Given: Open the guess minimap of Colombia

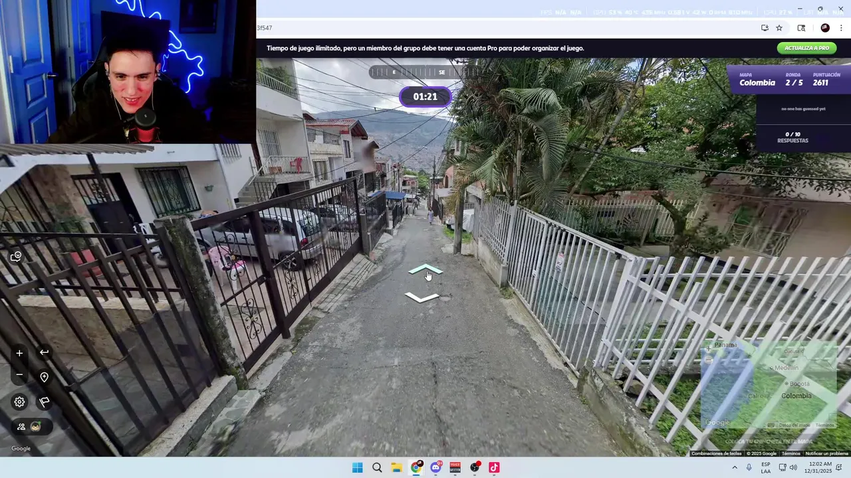Looking at the screenshot, I should coord(769,385).
